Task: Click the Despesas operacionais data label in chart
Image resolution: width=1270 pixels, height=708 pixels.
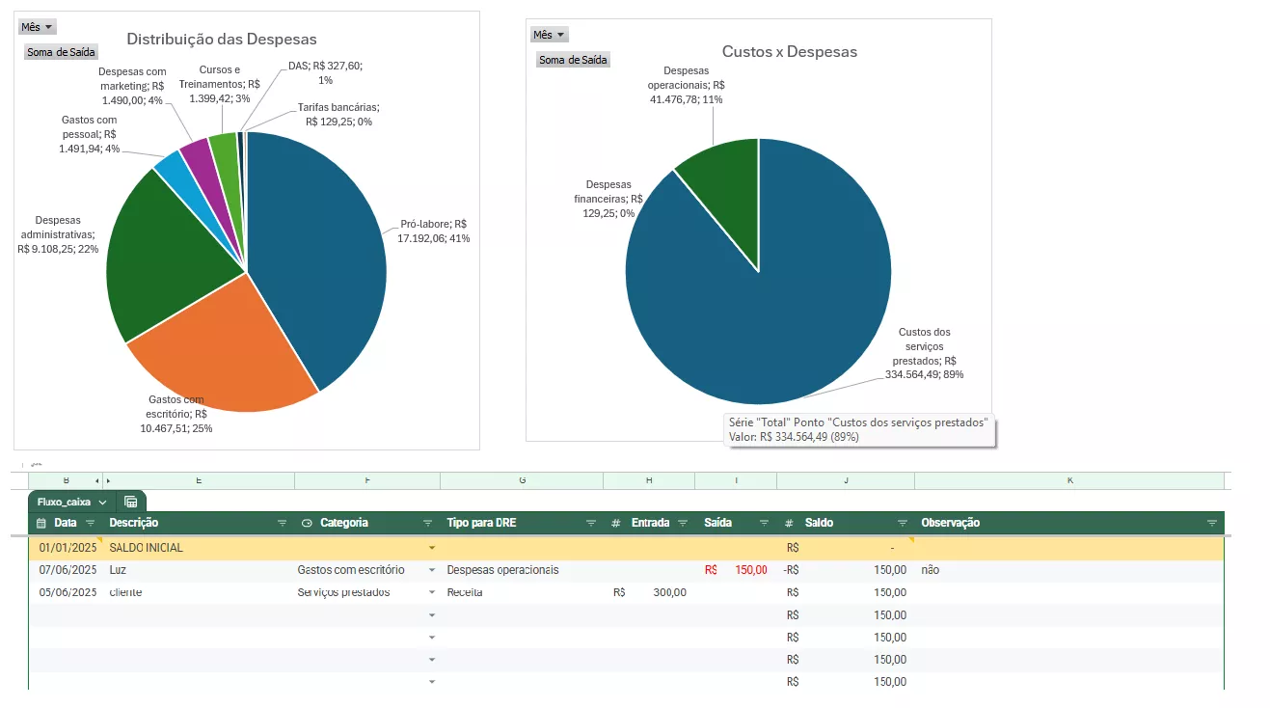Action: point(686,85)
